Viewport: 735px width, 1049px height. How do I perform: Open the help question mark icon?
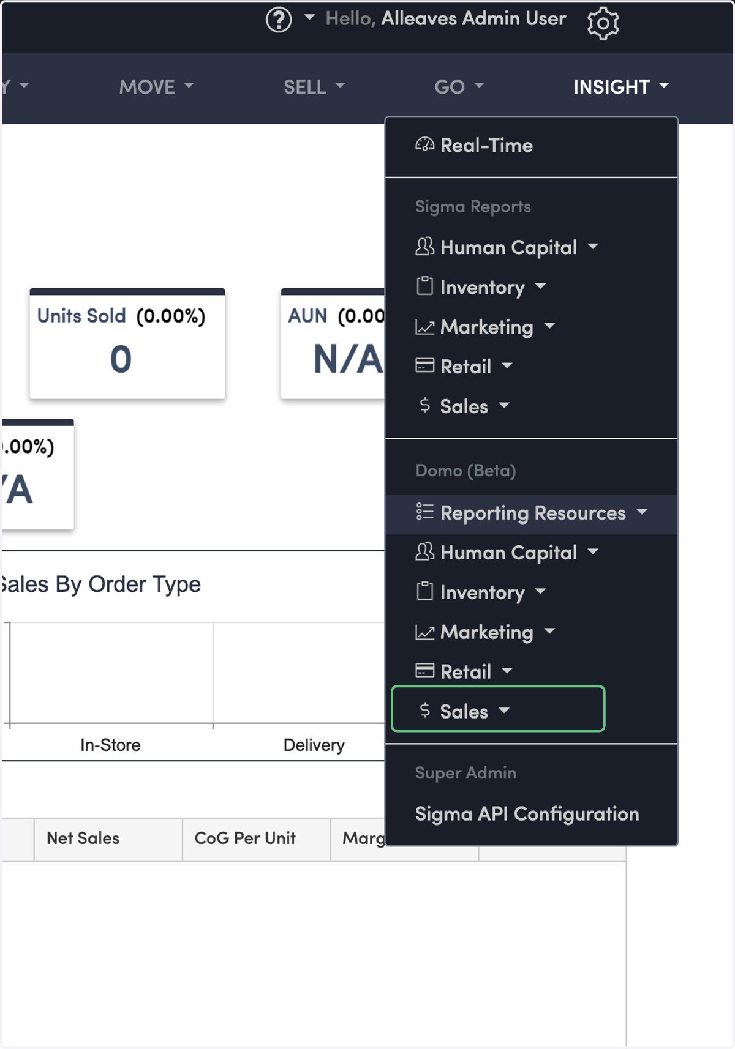[279, 20]
